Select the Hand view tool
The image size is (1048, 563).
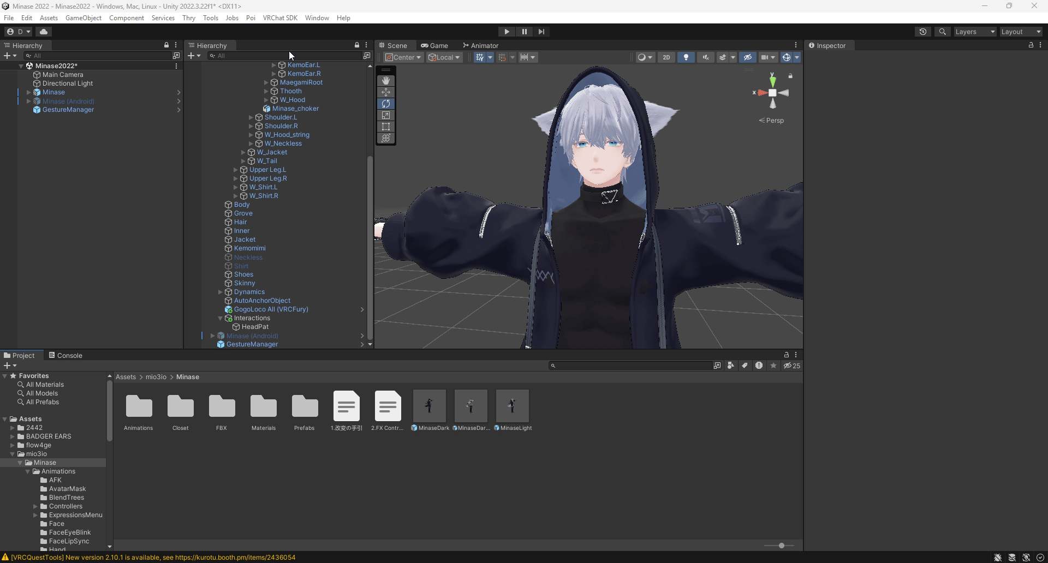(386, 81)
